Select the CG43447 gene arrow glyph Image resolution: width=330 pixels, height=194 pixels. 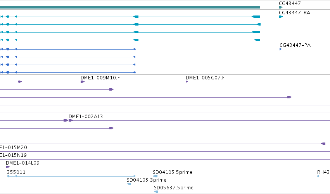click(281, 7)
